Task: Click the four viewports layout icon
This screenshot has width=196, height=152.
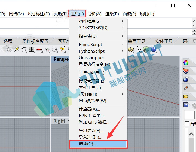Action: click(31, 49)
